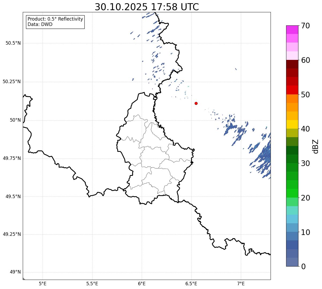Image resolution: width=322 pixels, height=289 pixels.
Task: Click longitude label '5.5°E'
Action: [92, 283]
